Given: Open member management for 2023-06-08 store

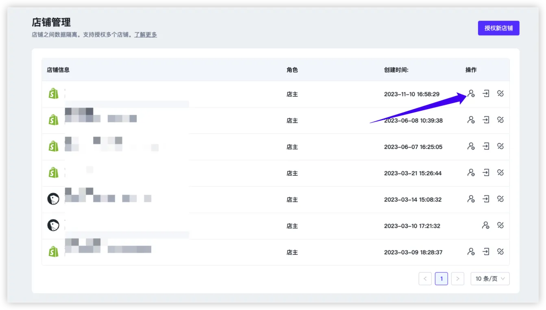Looking at the screenshot, I should click(x=471, y=120).
